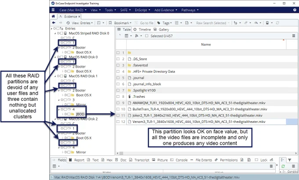Open the Case (Mac RAID) menu
299x180 pixels.
(x=73, y=10)
